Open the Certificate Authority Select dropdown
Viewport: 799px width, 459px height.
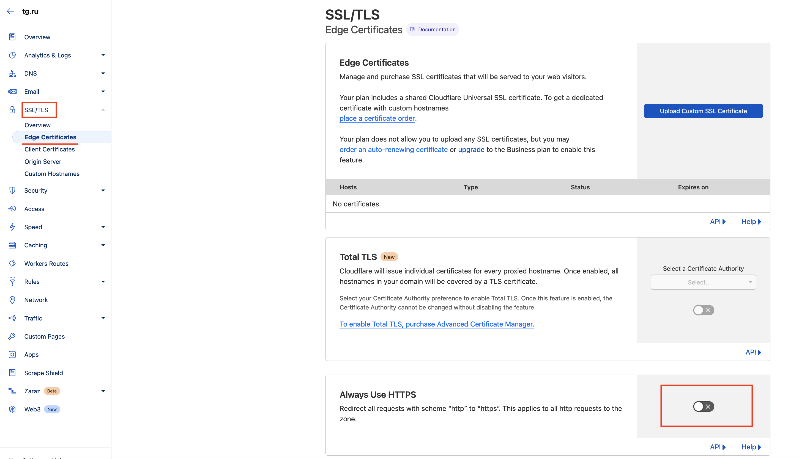[x=703, y=282]
